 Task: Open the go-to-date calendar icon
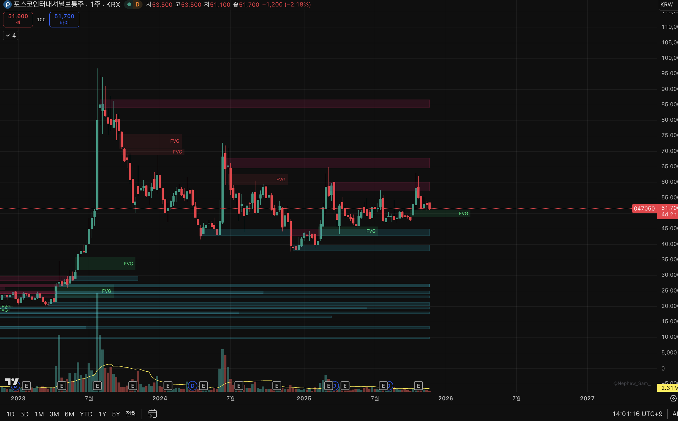(152, 414)
